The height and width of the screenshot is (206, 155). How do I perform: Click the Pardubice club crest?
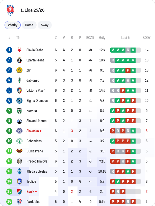pyautogui.click(x=19, y=202)
